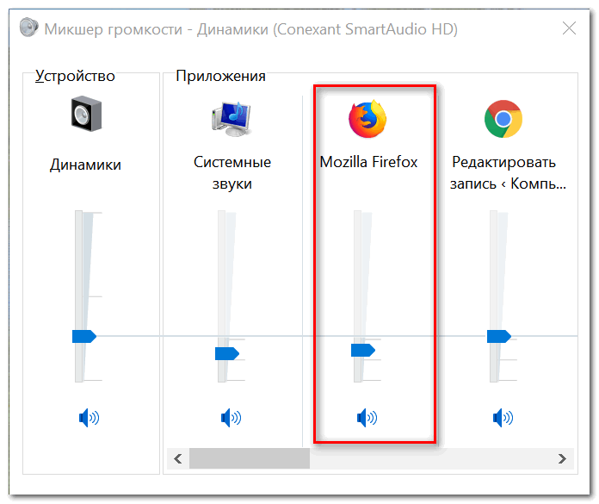Mute Системные звуки with speaker button

232,417
